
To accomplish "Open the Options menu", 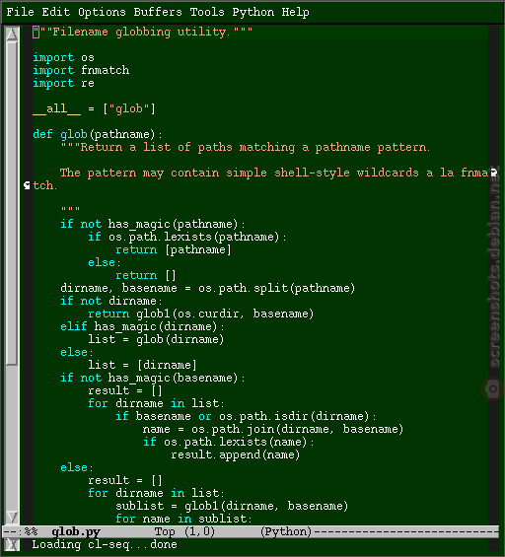I will click(x=102, y=12).
